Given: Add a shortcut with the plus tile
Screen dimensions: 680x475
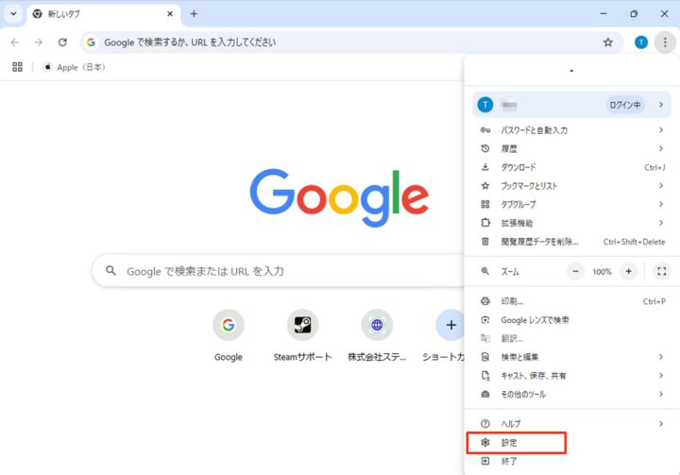Looking at the screenshot, I should [451, 325].
